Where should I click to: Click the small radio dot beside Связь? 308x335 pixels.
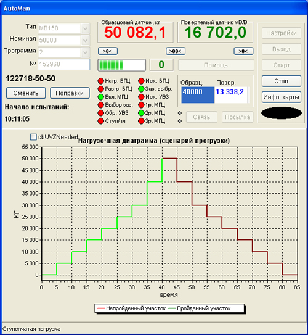[x=180, y=113]
